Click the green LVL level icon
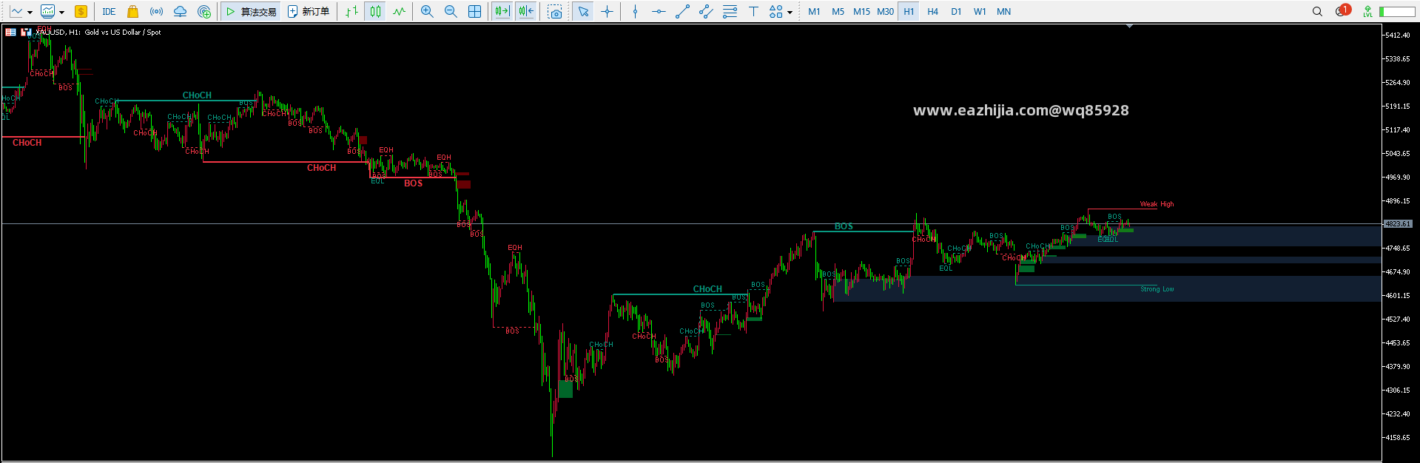Viewport: 1420px width, 463px height. [1367, 11]
